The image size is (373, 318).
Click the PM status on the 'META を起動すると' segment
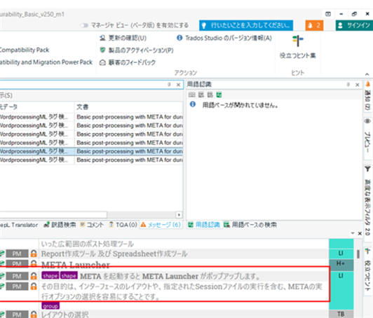point(17,277)
